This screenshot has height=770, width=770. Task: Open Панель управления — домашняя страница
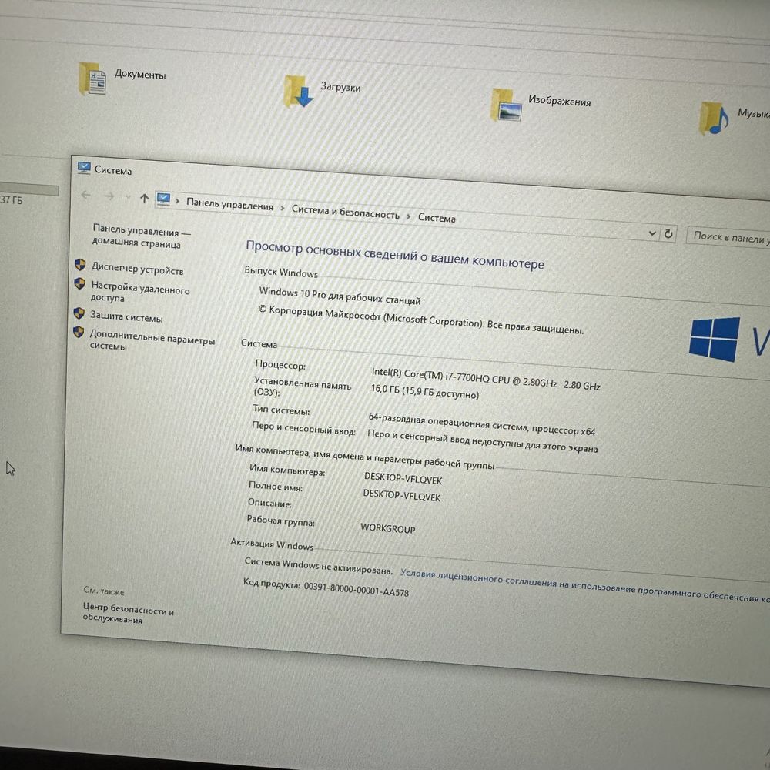(142, 236)
